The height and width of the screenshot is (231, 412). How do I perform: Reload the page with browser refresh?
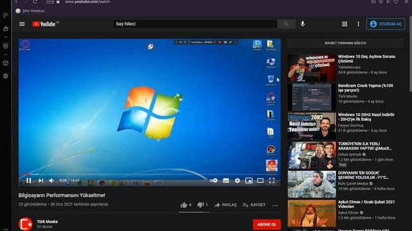[35, 2]
